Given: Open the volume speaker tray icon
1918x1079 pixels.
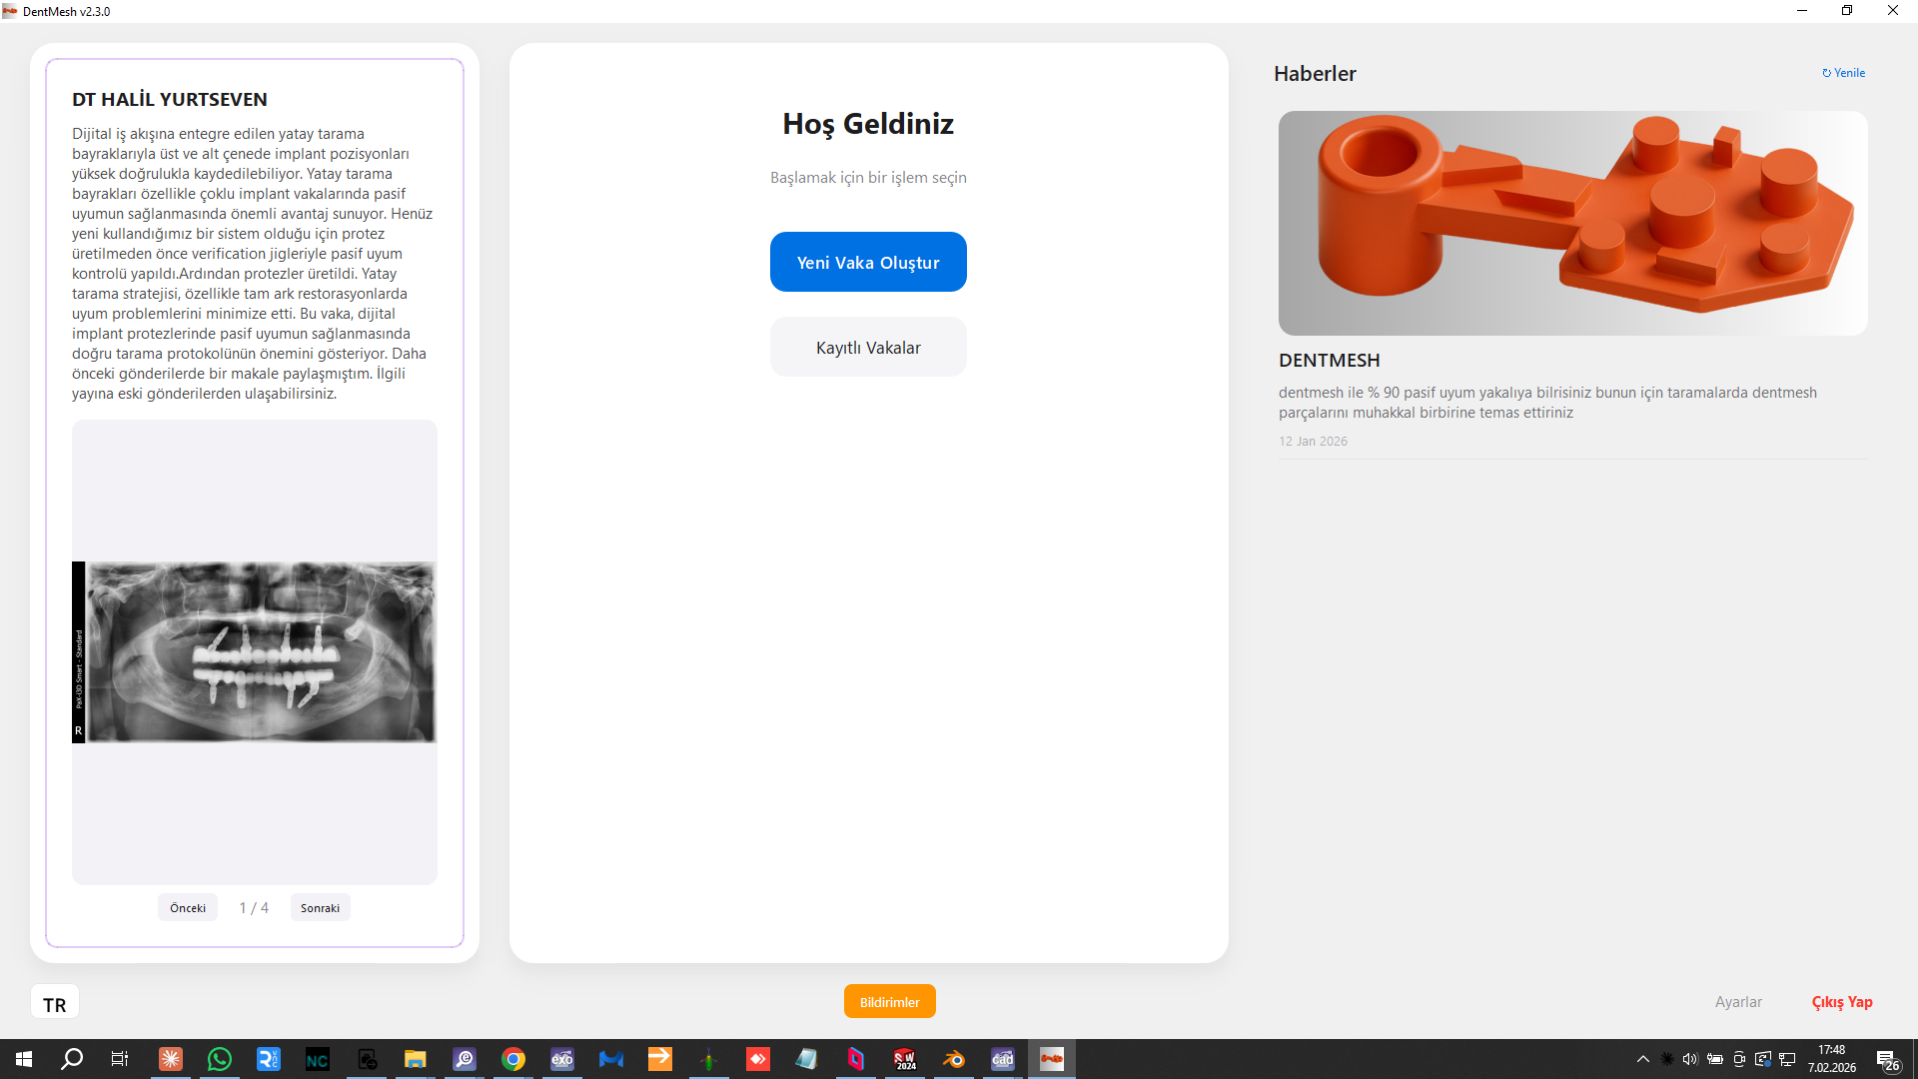Looking at the screenshot, I should [1690, 1059].
